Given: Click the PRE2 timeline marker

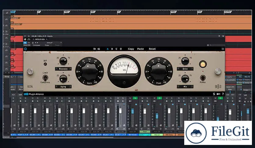Looking at the screenshot, I should 173,12.
